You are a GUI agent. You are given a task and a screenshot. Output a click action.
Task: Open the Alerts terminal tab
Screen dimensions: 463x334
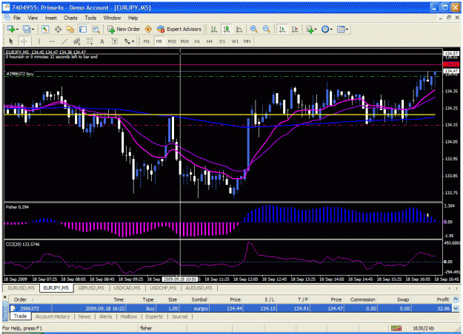(105, 316)
